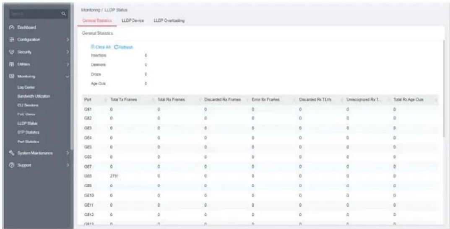
Task: Select the GE4 port row
Action: click(260, 137)
